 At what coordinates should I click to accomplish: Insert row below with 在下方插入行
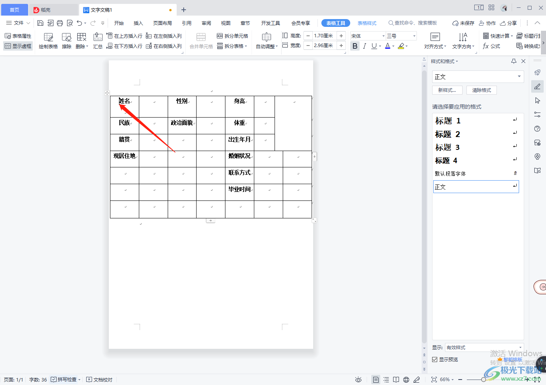124,46
